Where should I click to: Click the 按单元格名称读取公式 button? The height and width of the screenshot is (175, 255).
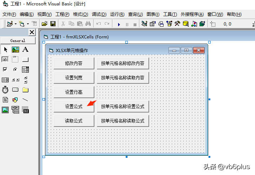tap(123, 121)
